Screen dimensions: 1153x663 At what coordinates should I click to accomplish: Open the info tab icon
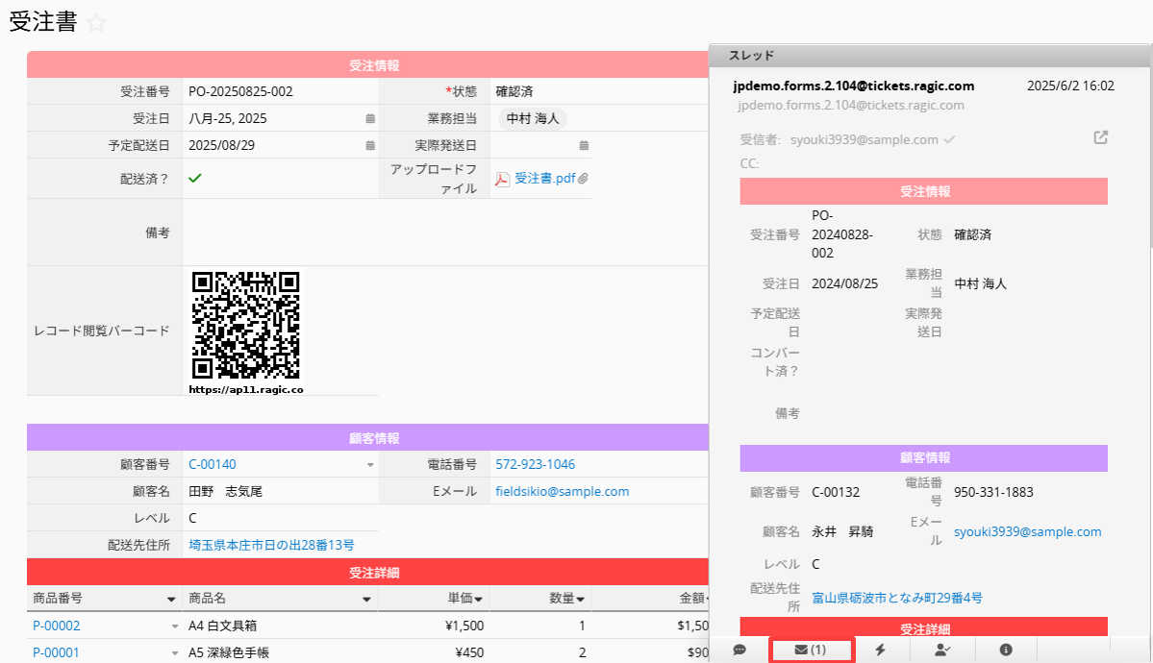tap(1006, 650)
